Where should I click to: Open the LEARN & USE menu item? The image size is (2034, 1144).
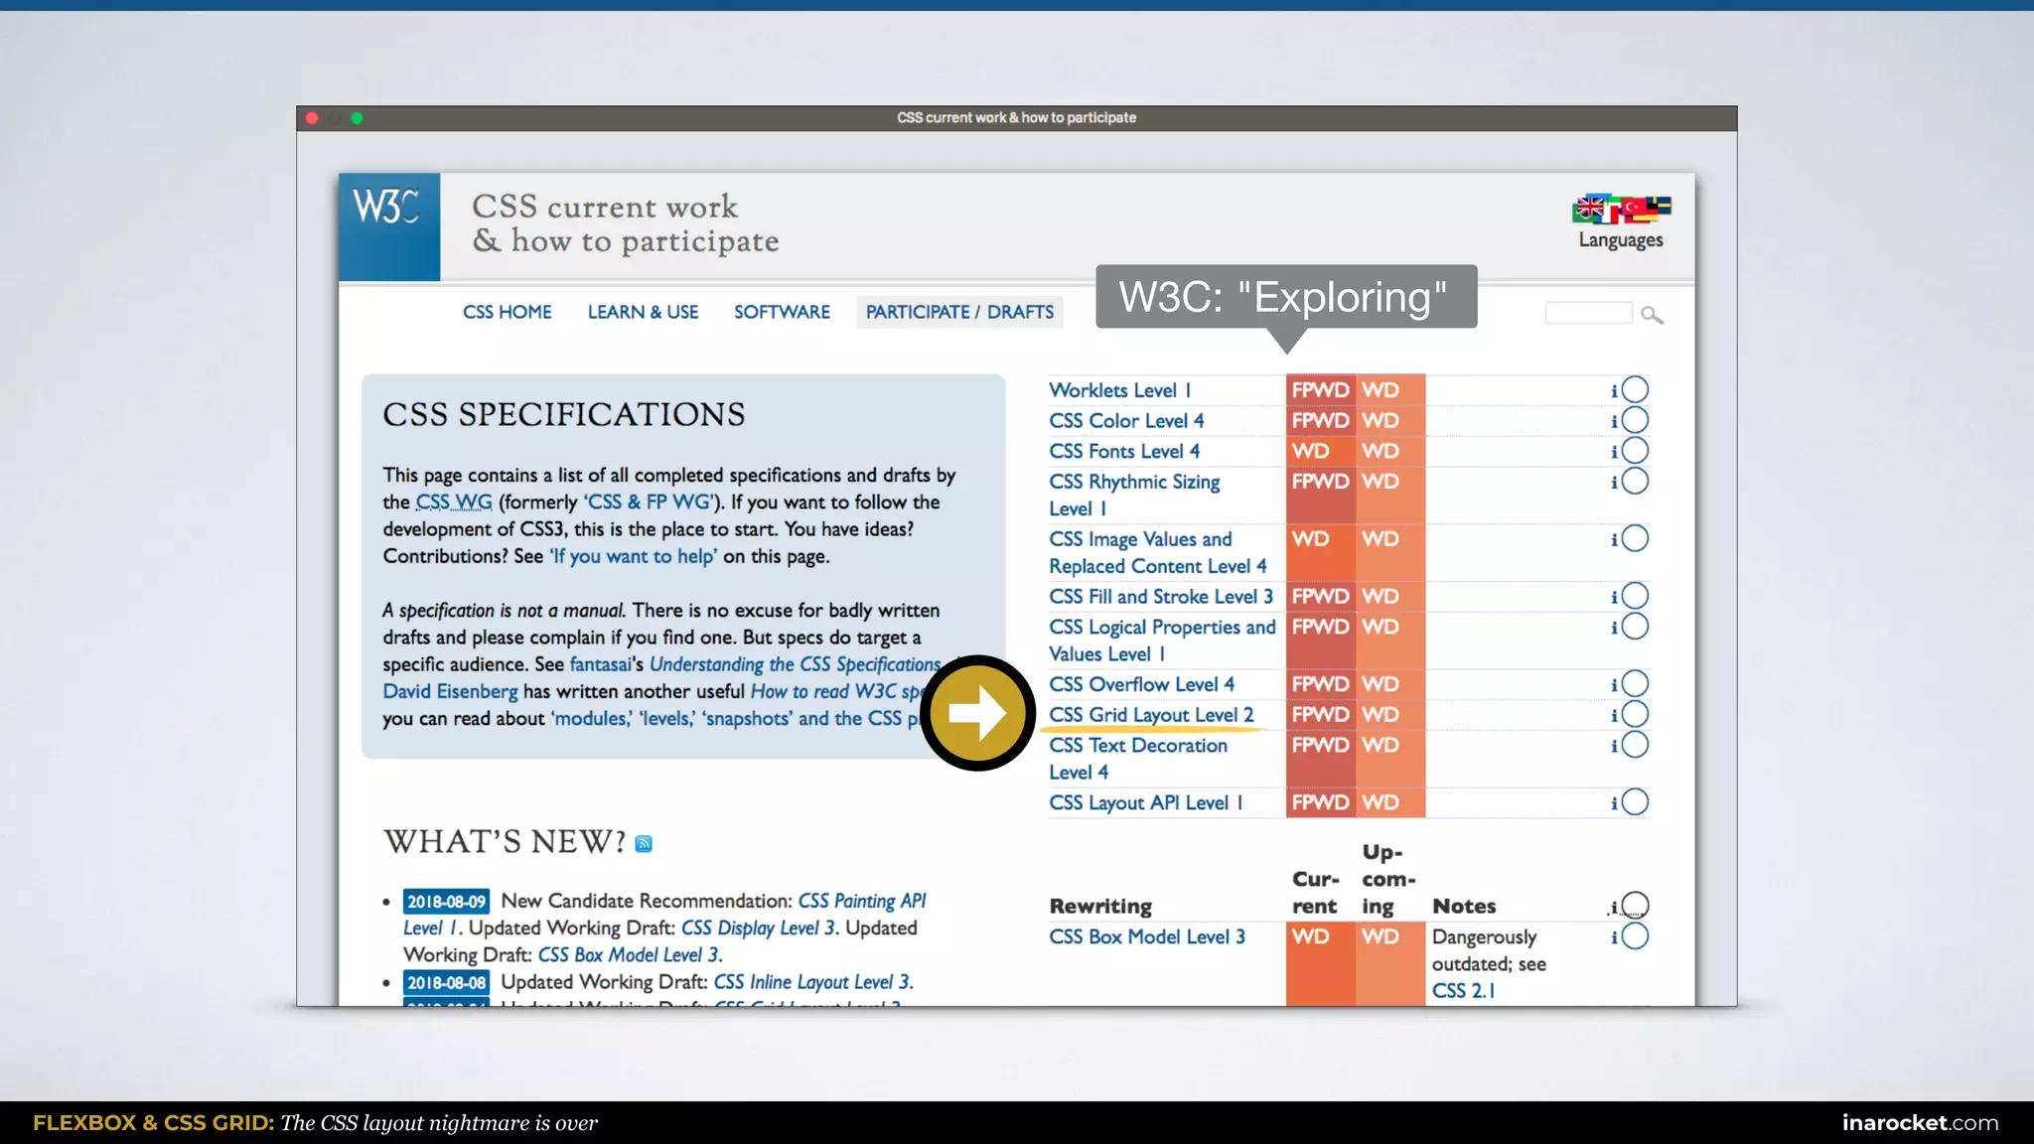(643, 312)
